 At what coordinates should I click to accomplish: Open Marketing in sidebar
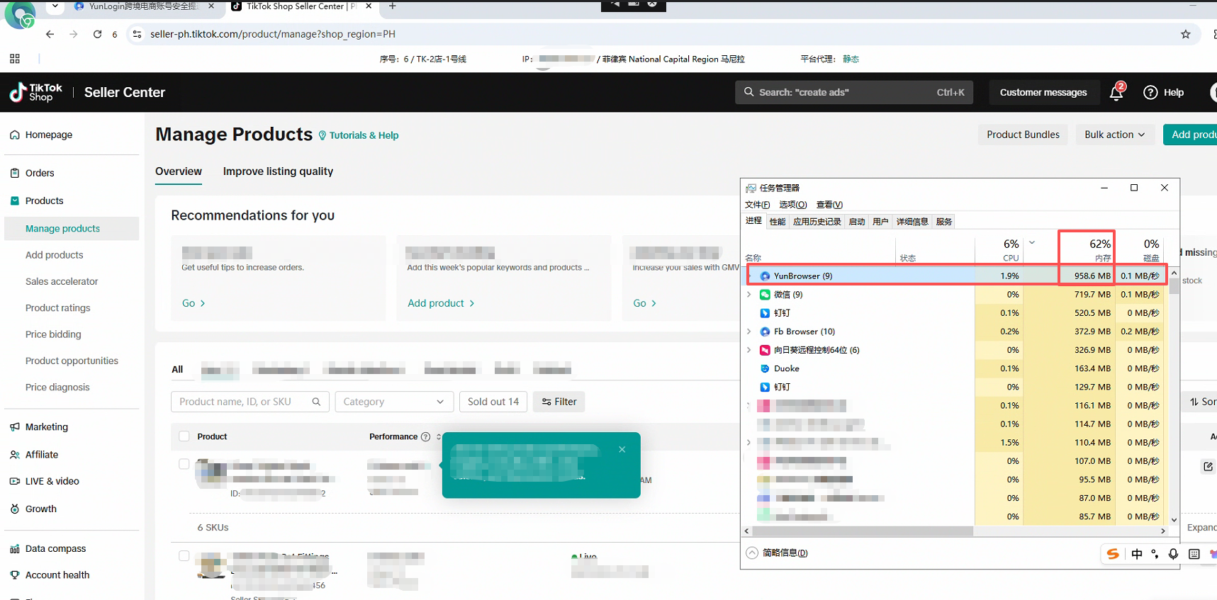pyautogui.click(x=47, y=427)
